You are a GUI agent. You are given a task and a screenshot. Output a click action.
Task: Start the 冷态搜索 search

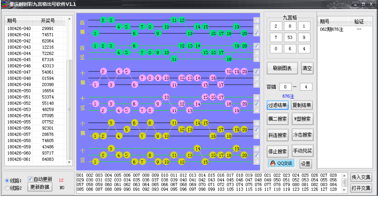tap(302, 135)
